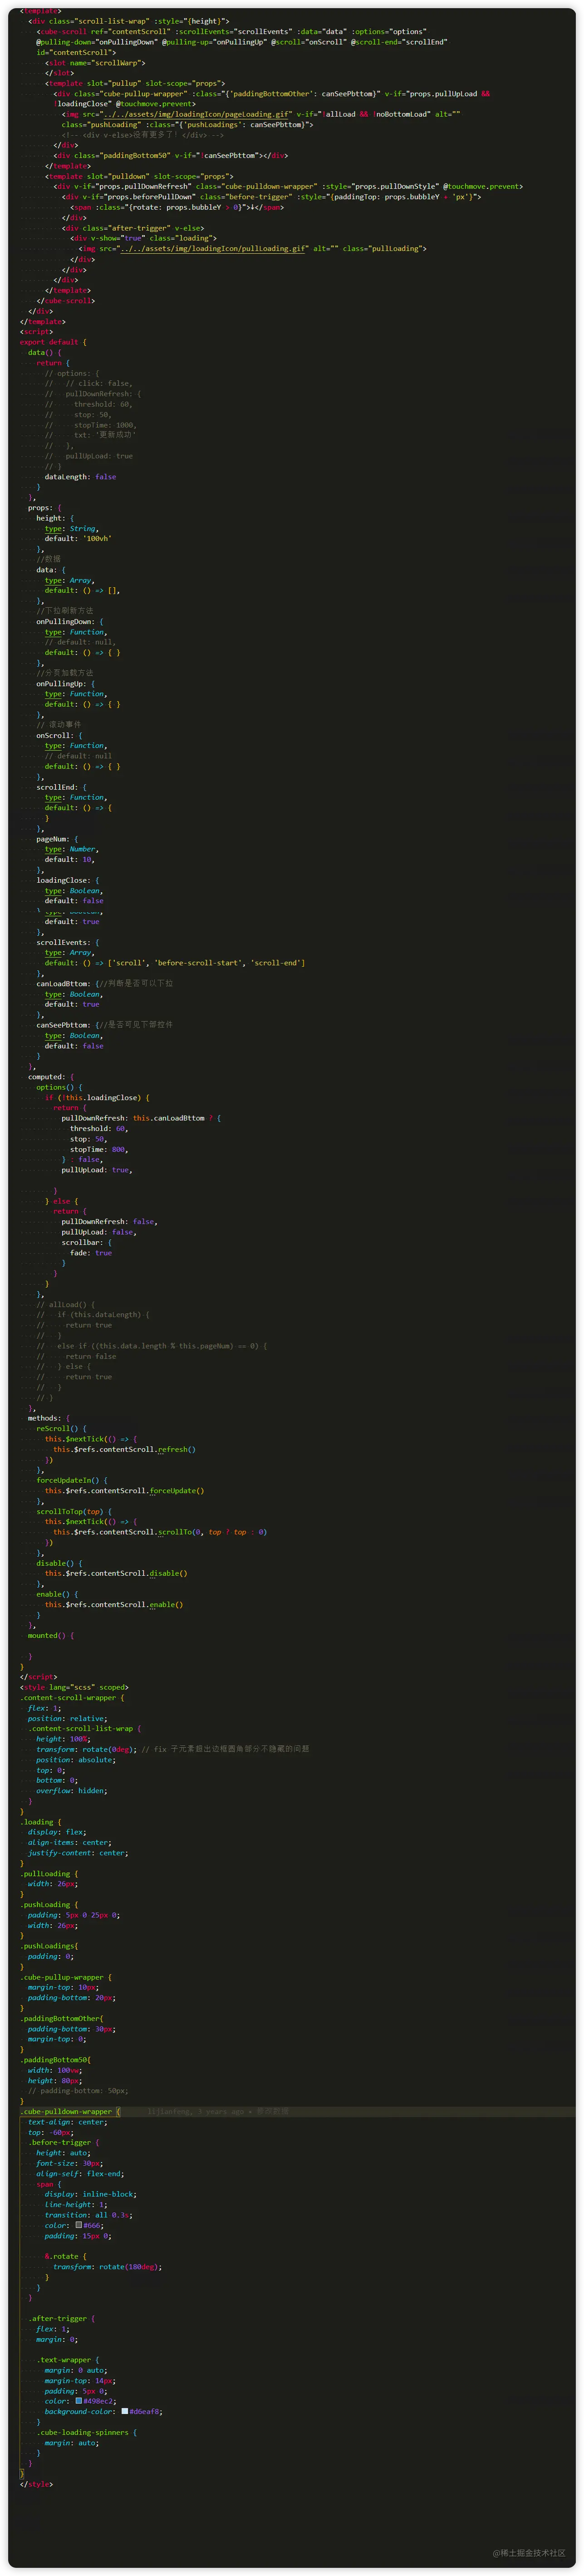Click the 'align-self: flex-end;' line
This screenshot has height=2576, width=584.
coord(80,2173)
